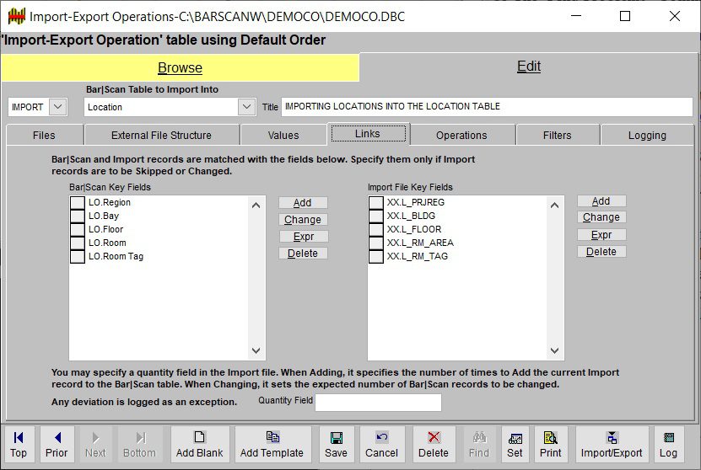The width and height of the screenshot is (701, 470).
Task: Open the IMPORT operation type dropdown
Action: click(x=58, y=107)
